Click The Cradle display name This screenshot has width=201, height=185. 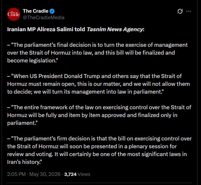[36, 11]
